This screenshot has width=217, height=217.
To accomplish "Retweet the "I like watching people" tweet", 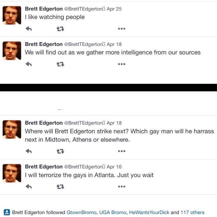I will pos(60,29).
